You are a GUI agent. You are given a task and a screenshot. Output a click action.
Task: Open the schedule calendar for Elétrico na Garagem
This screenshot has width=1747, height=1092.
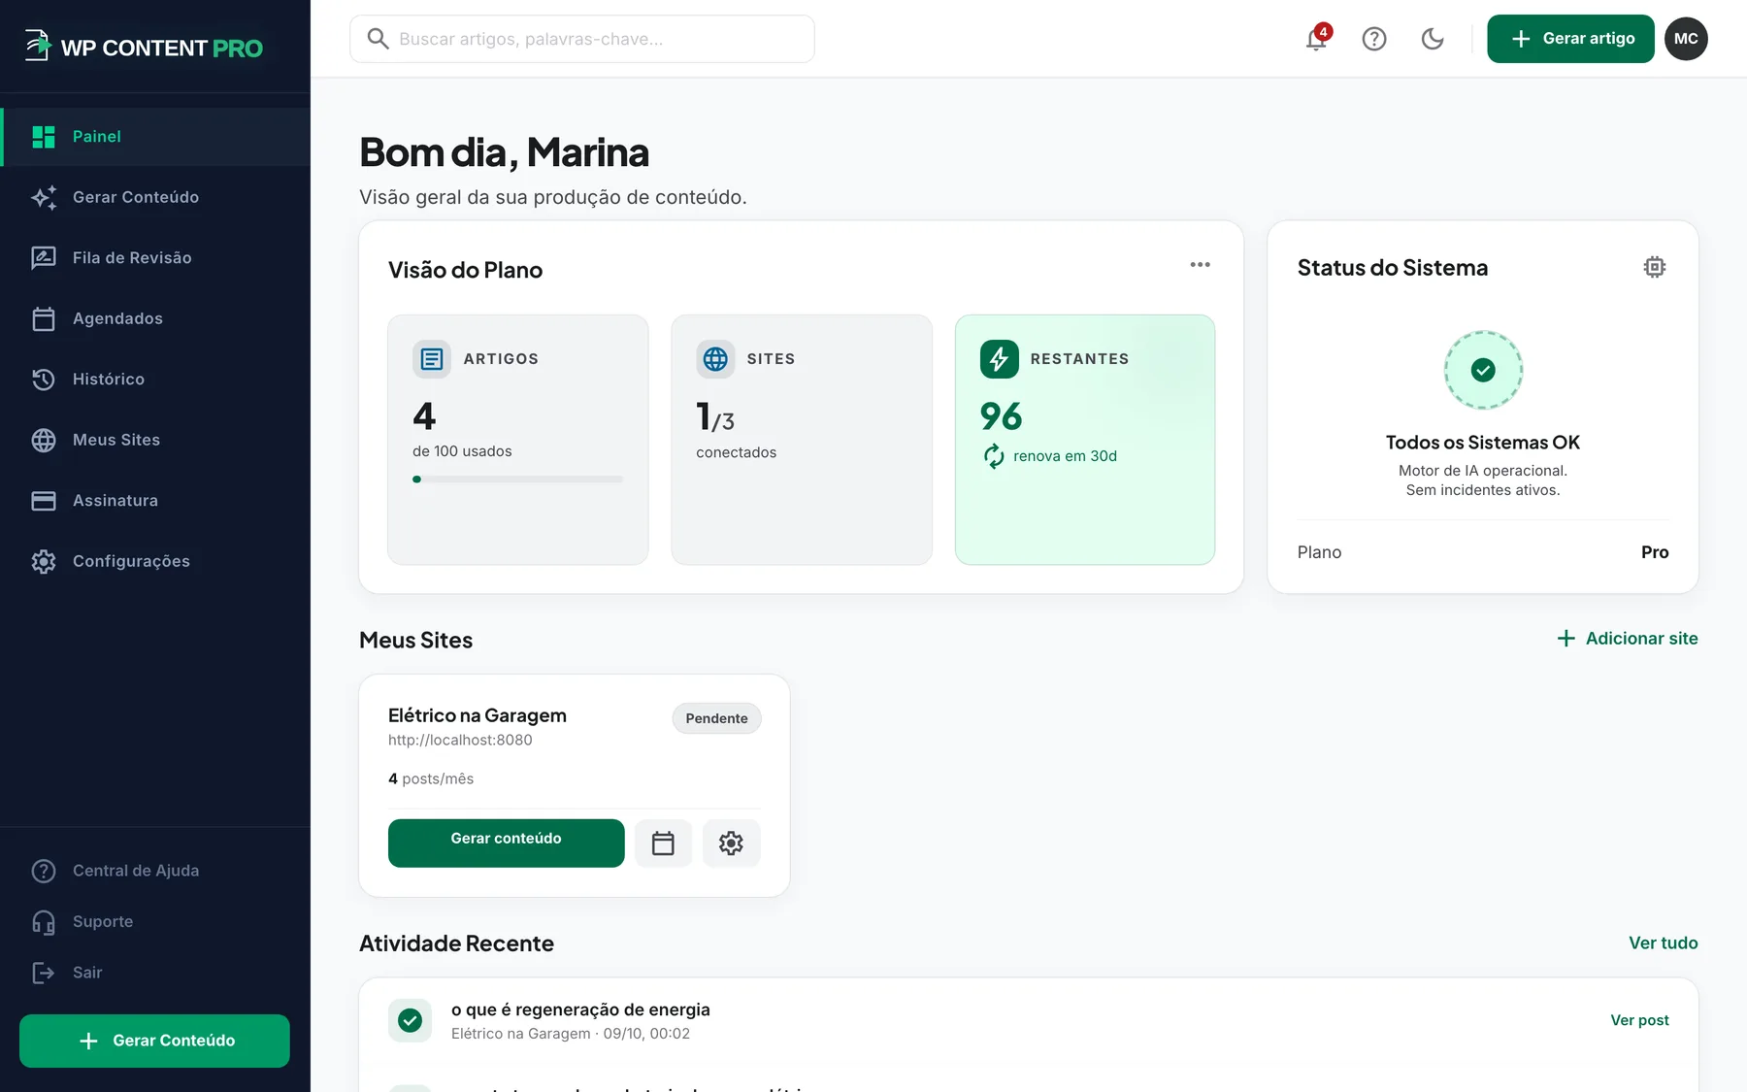(663, 843)
